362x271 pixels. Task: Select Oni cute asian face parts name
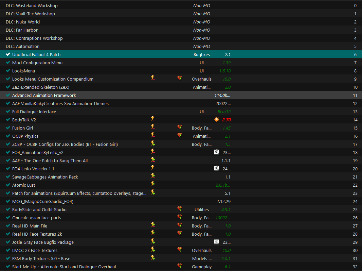37,218
